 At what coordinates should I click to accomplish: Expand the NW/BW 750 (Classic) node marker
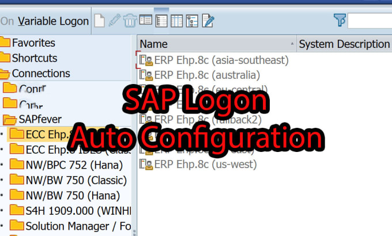point(2,180)
